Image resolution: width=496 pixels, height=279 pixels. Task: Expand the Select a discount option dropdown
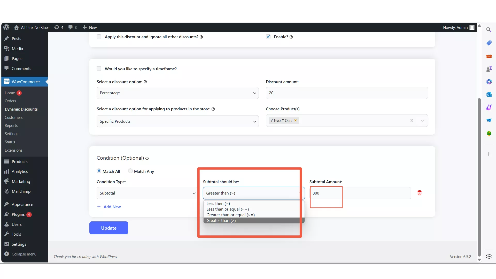point(177,93)
